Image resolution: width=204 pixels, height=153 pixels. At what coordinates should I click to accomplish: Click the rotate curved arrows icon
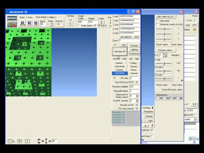(x=39, y=141)
